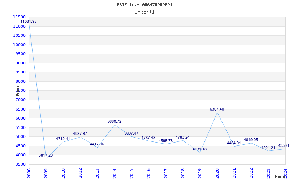
Task: Click the y-axis value 10500
Action: pos(19,35)
